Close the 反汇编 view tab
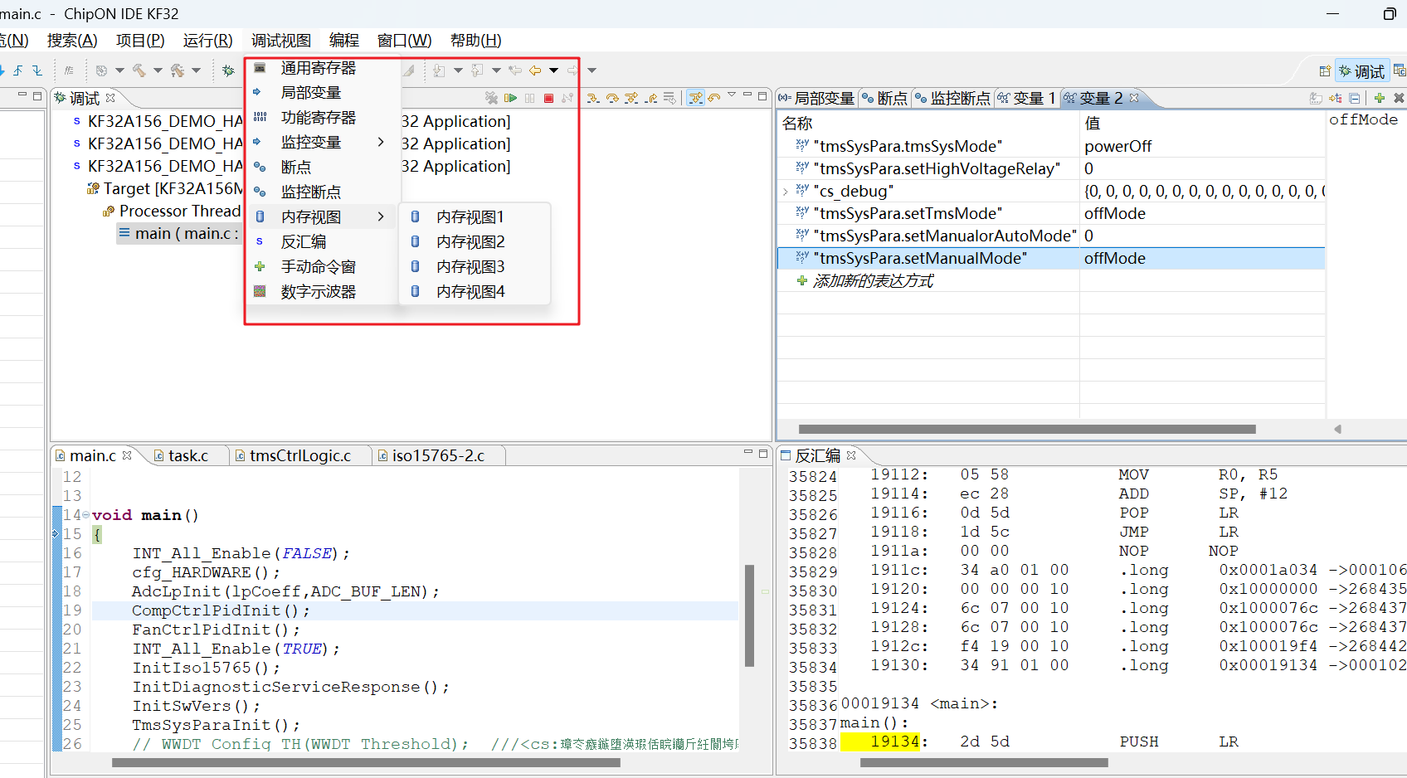 click(851, 455)
